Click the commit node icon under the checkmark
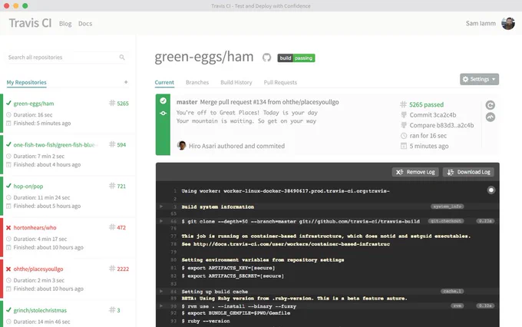522x327 pixels. point(163,113)
